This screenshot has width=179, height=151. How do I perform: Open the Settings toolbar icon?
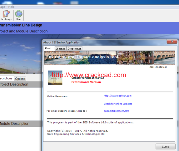6,15
